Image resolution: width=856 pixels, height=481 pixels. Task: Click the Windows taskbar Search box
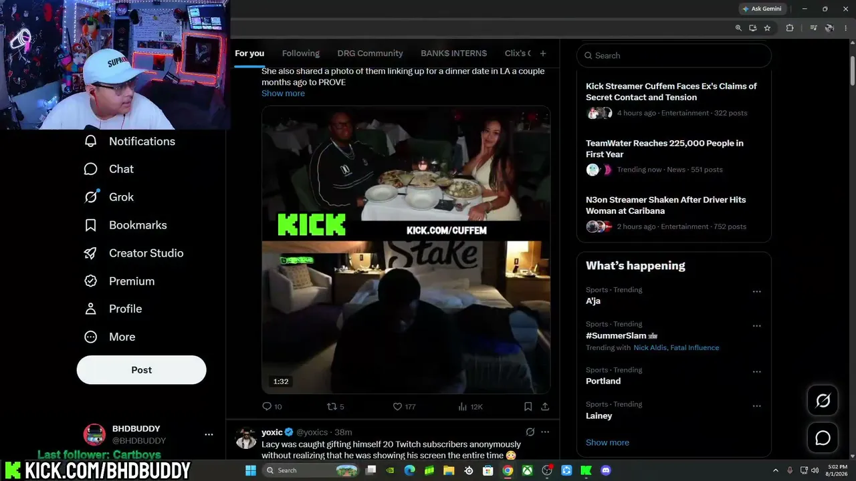click(312, 470)
